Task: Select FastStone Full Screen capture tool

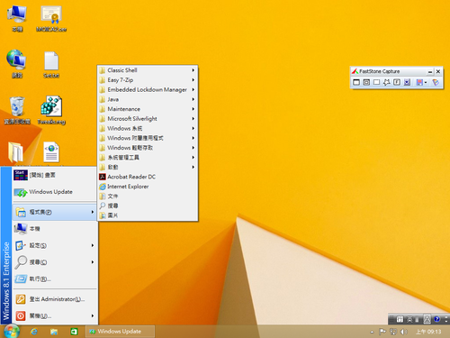Action: point(397,82)
